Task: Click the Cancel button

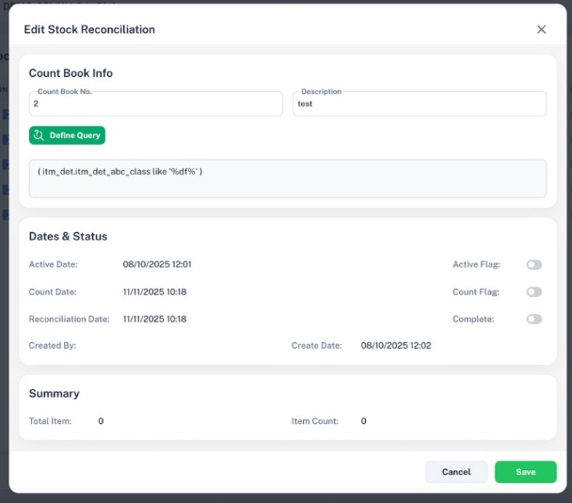Action: [x=455, y=472]
